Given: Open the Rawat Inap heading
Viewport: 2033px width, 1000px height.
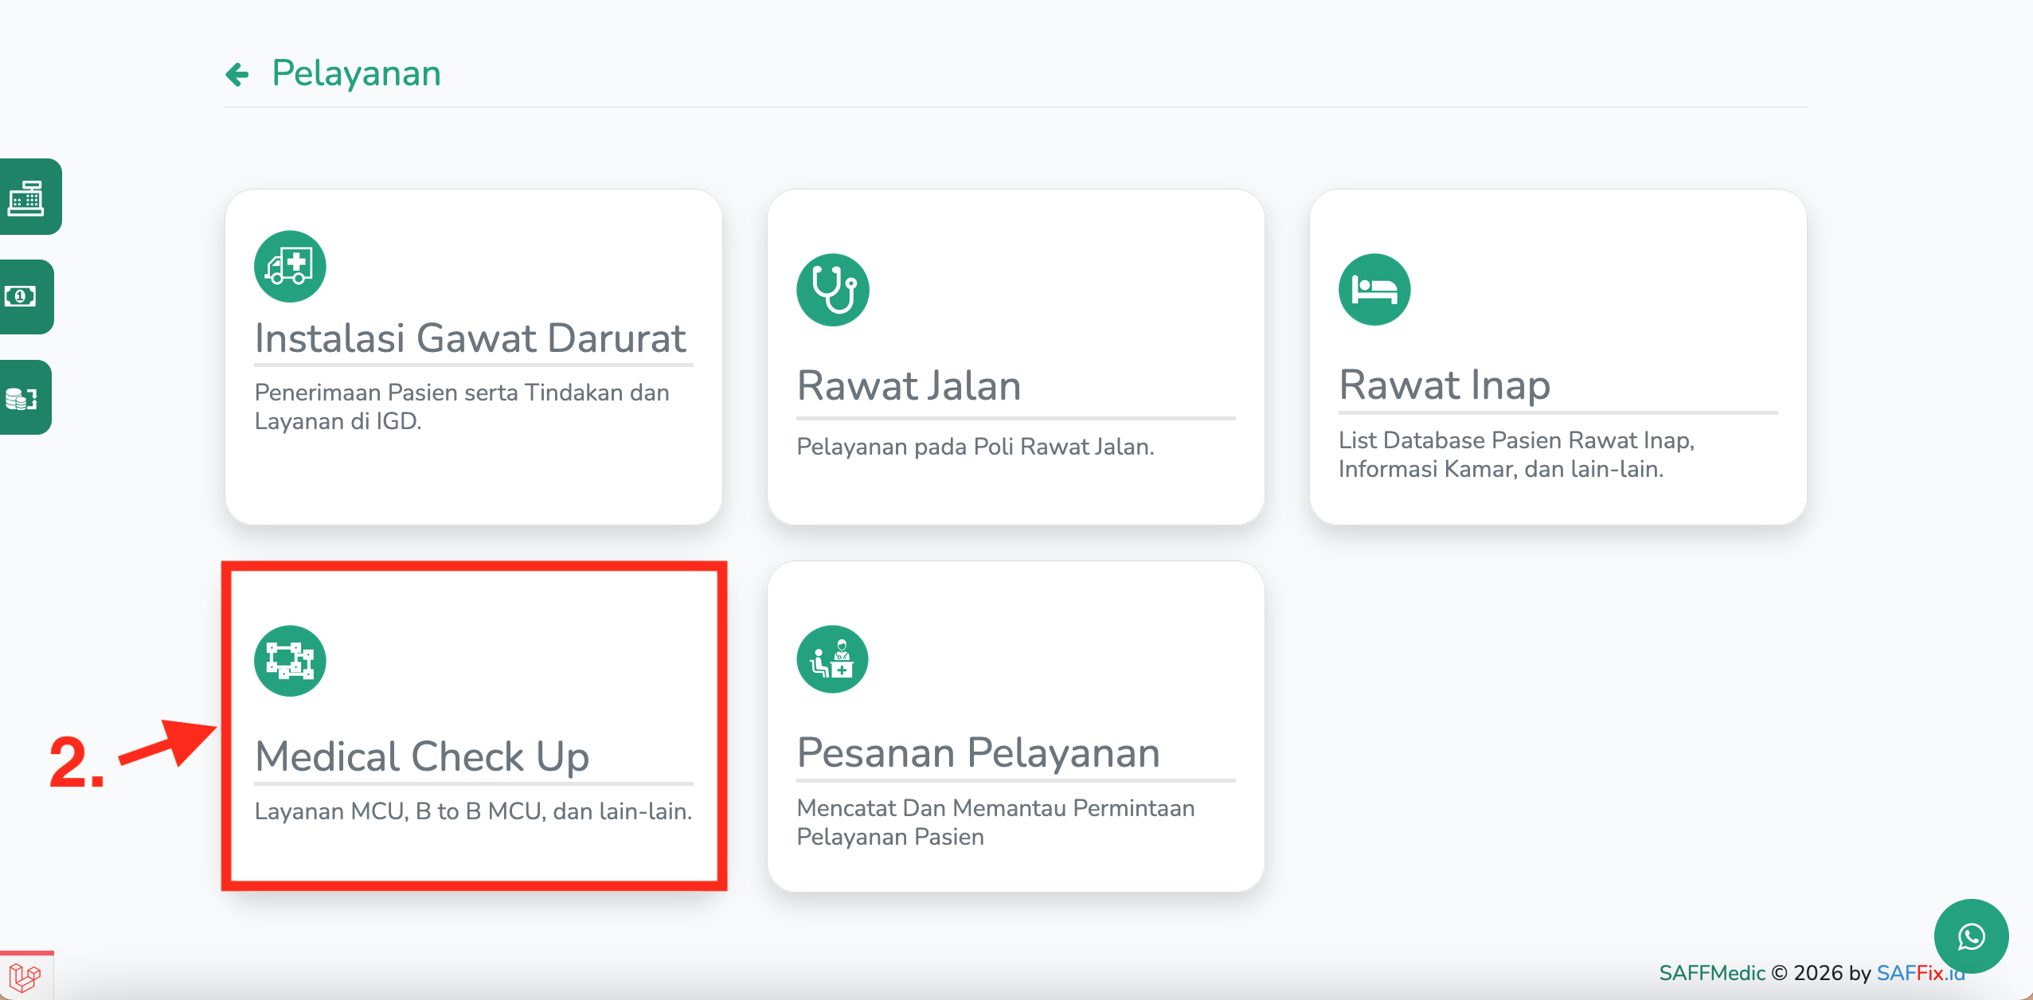Looking at the screenshot, I should (1445, 385).
